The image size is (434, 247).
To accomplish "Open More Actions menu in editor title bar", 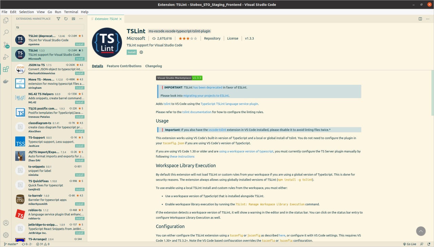I will [x=428, y=19].
